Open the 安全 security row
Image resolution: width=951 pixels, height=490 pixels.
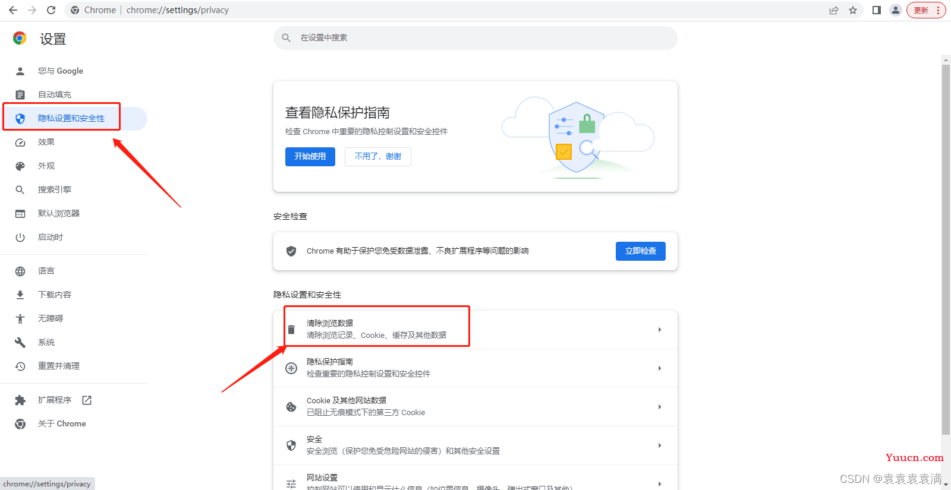pos(475,445)
